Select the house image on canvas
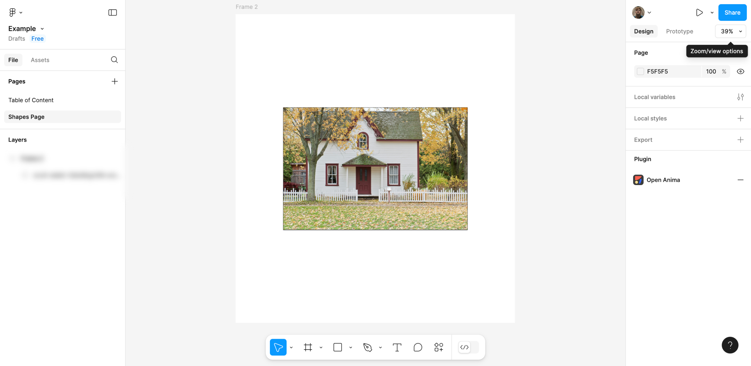Image resolution: width=751 pixels, height=366 pixels. click(x=375, y=168)
